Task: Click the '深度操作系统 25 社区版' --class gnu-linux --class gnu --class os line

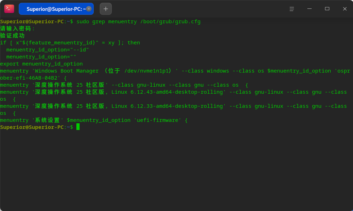Action: [x=124, y=85]
